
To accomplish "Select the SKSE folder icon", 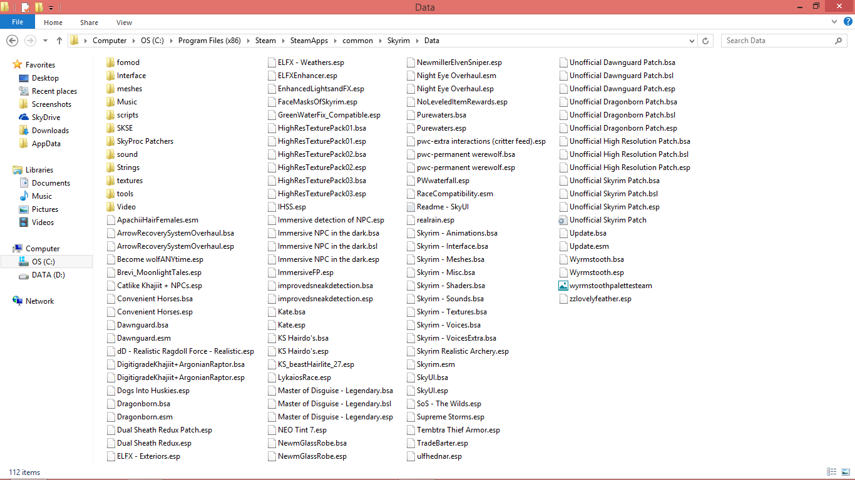I will click(x=111, y=128).
